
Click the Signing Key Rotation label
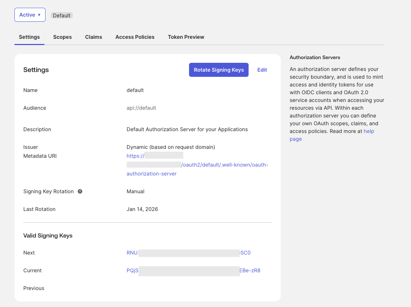tap(48, 191)
